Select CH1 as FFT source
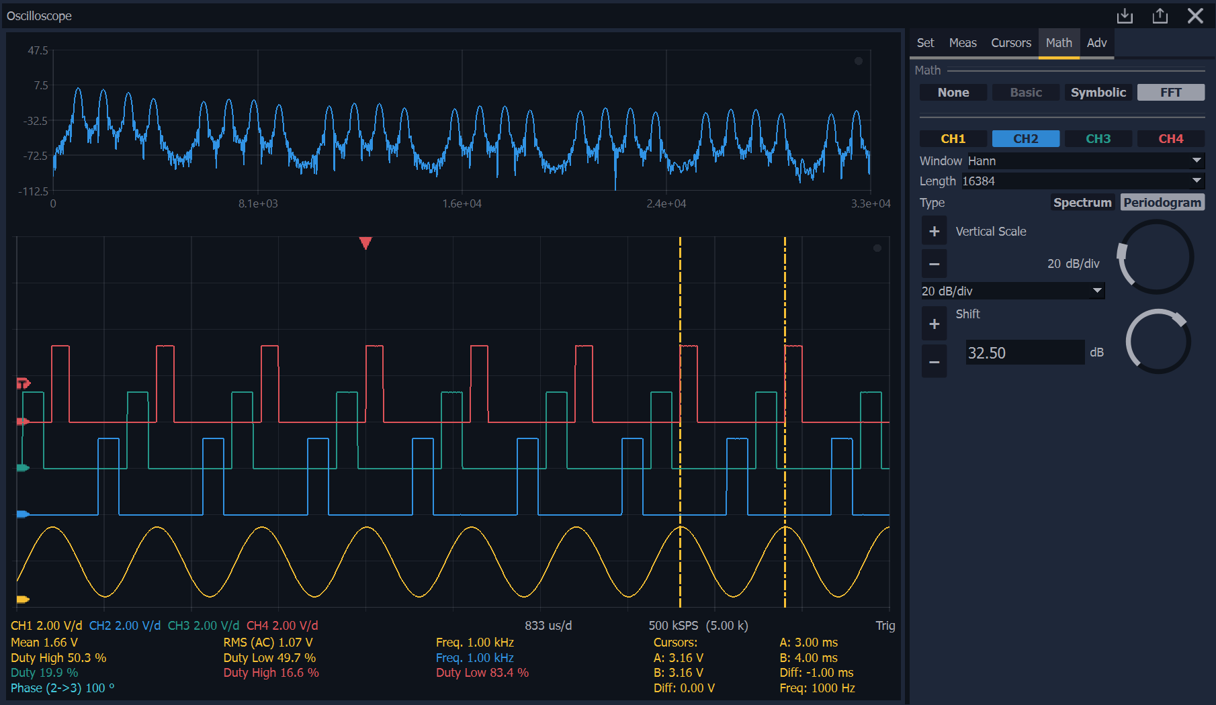Image resolution: width=1216 pixels, height=705 pixels. (953, 139)
